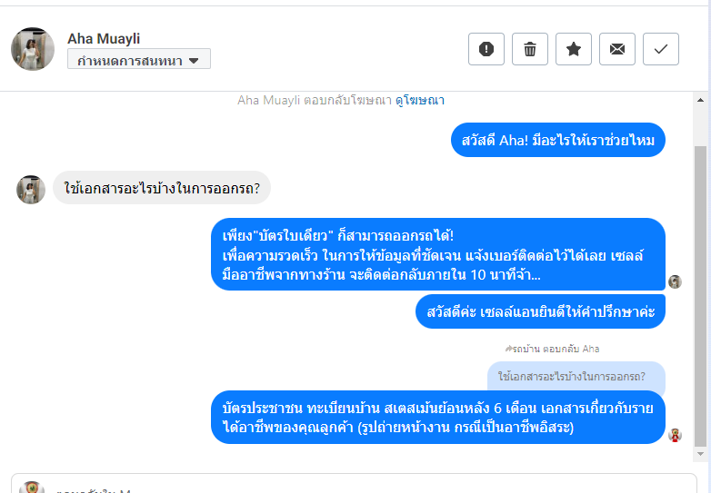
Task: Click the spam report exclamation icon
Action: pos(486,49)
